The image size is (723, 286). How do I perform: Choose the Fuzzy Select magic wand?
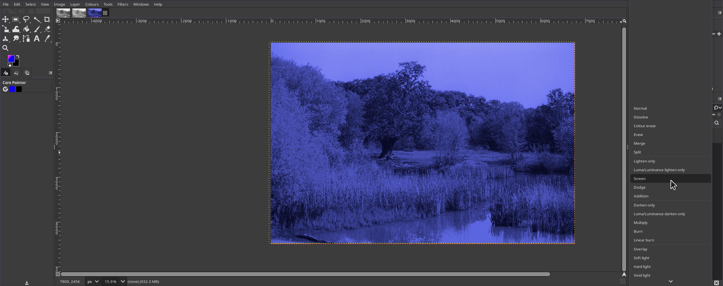coord(37,19)
